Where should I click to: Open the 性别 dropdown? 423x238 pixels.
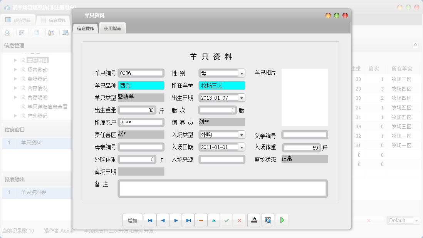point(241,73)
